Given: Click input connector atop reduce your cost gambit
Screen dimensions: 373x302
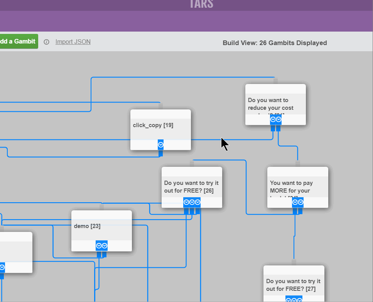Looking at the screenshot, I should 275,81.
